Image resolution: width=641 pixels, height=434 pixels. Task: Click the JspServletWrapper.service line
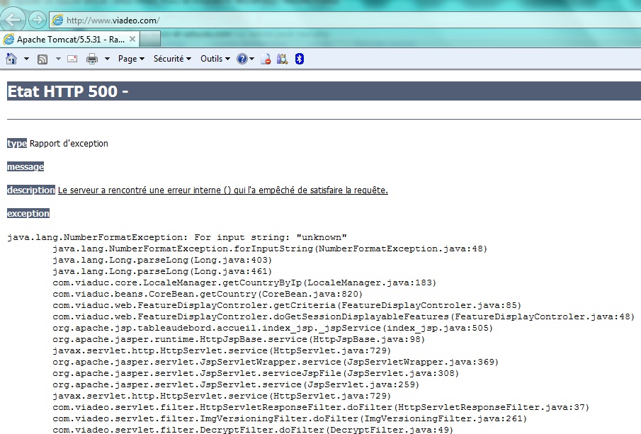pyautogui.click(x=276, y=362)
